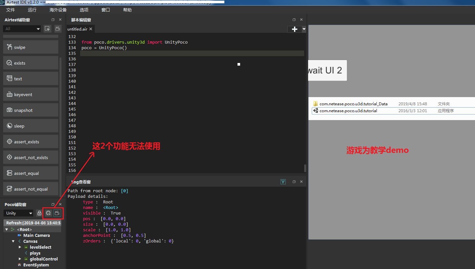Select Main Camera in UI tree
The image size is (475, 269).
(x=36, y=235)
